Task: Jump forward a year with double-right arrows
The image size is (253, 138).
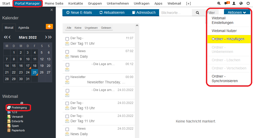Action: tap(50, 37)
